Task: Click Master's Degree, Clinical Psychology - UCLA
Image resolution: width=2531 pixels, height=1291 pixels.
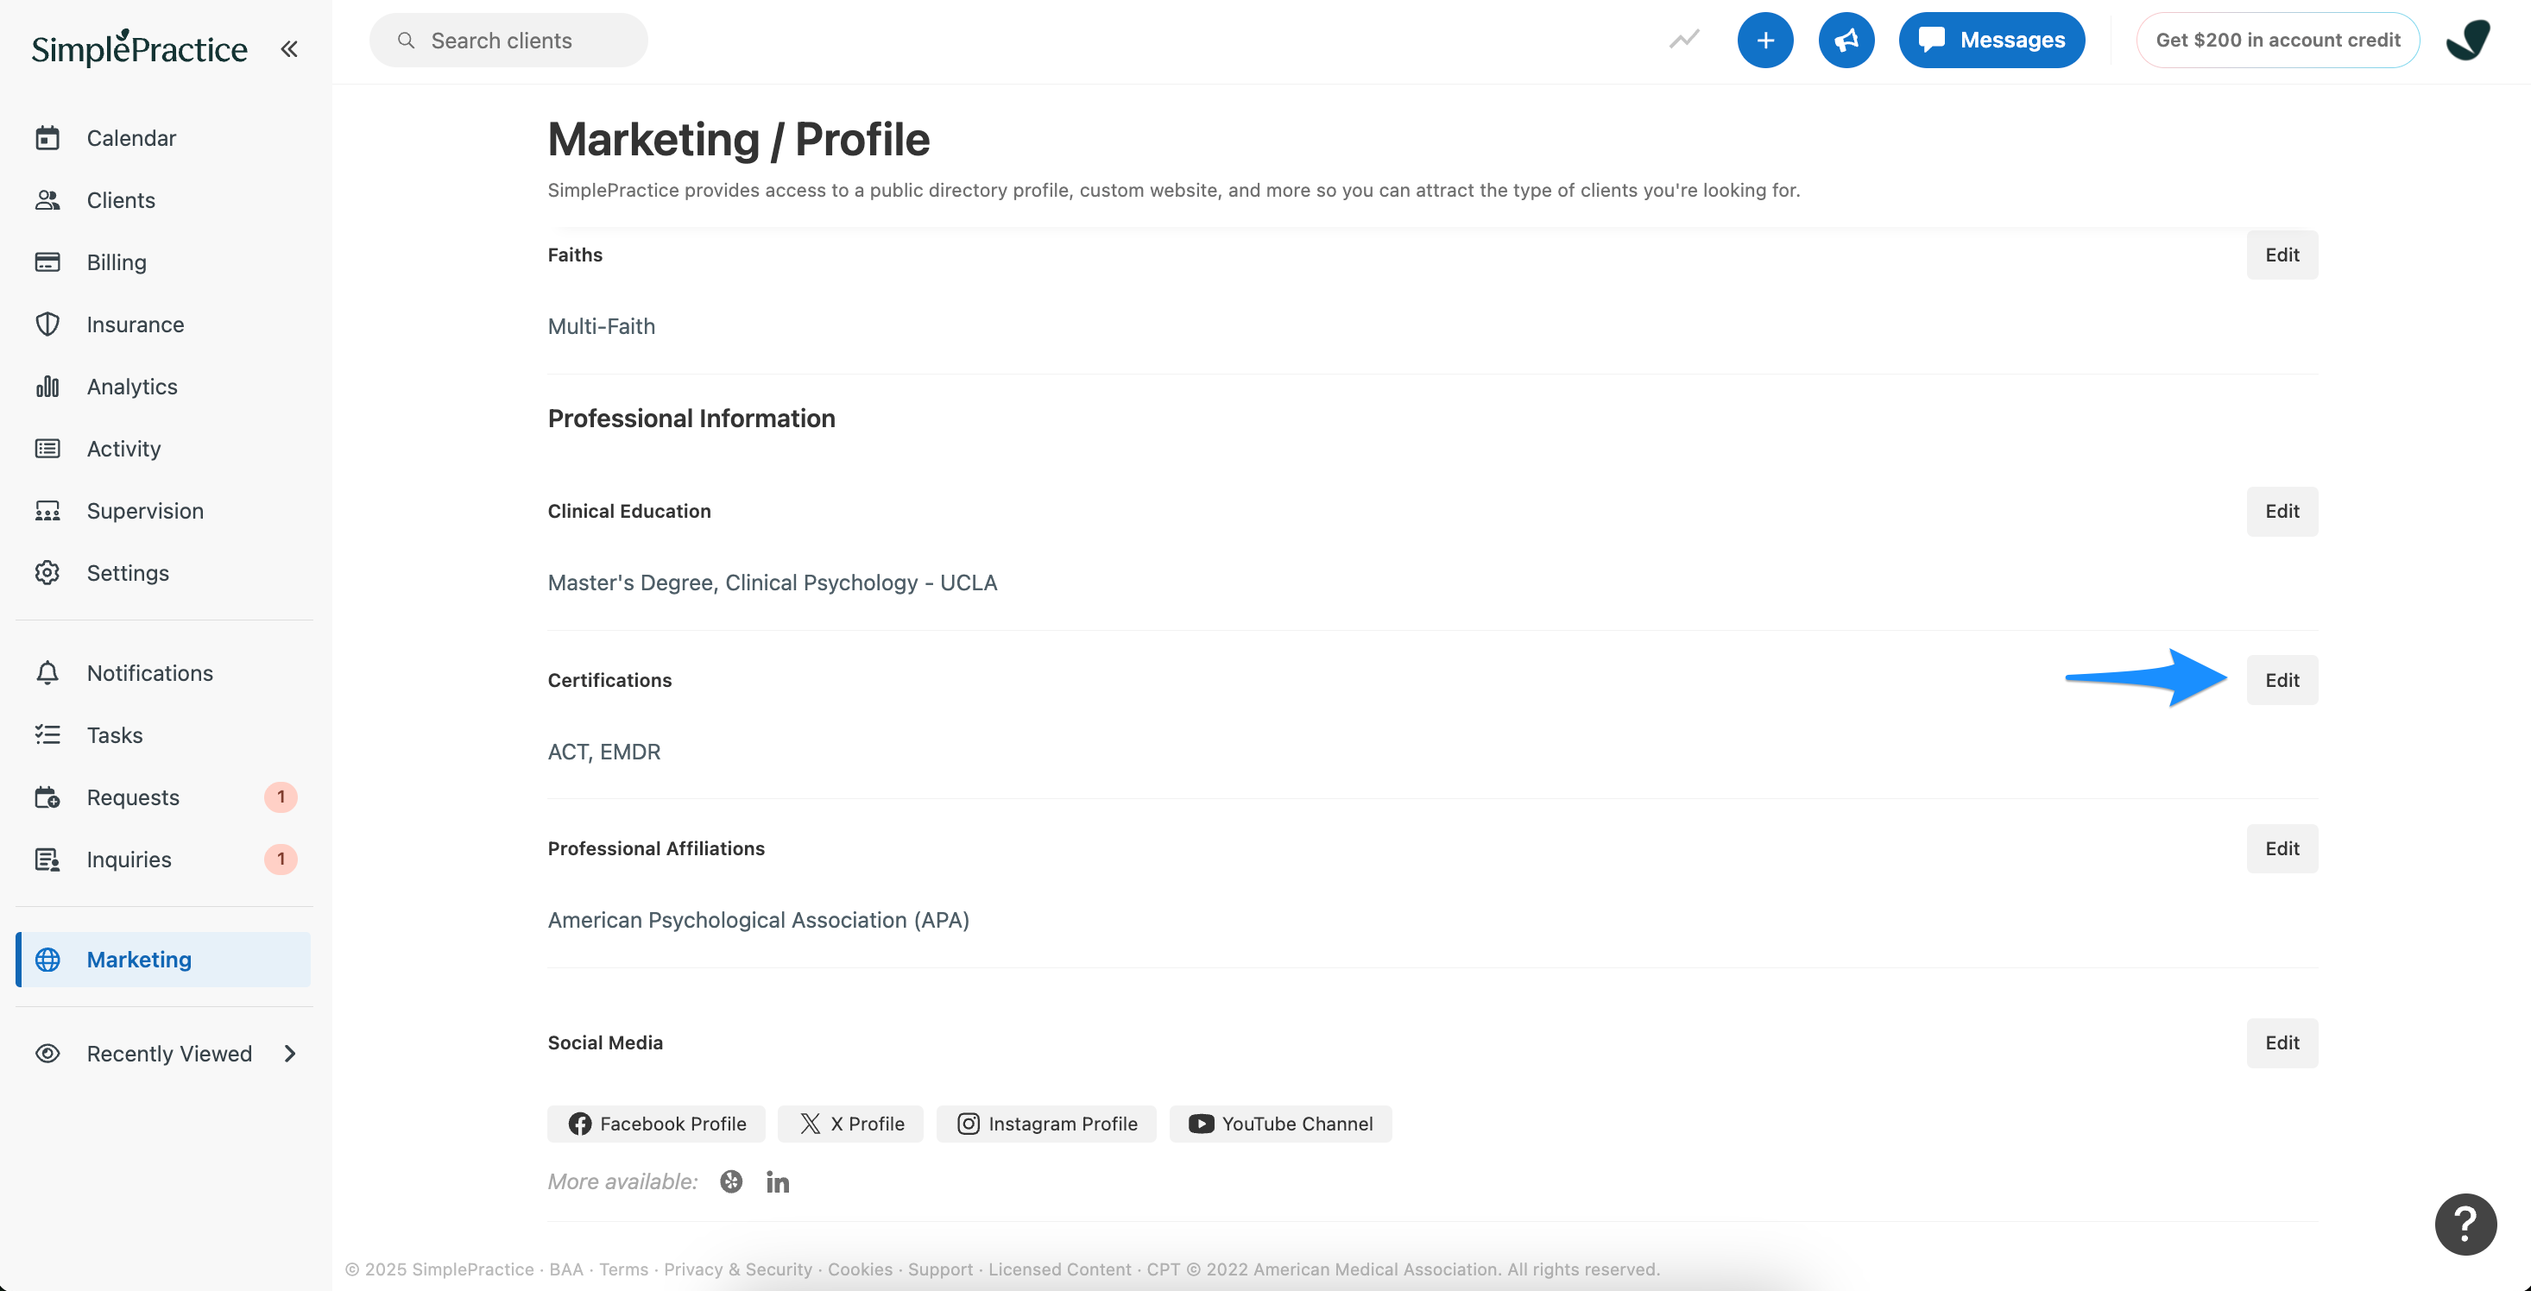Action: (773, 583)
